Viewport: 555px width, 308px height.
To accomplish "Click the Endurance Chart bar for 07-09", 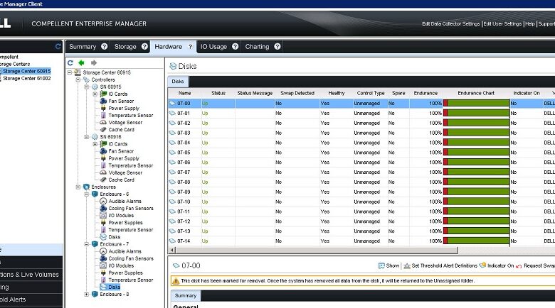I will (x=476, y=192).
